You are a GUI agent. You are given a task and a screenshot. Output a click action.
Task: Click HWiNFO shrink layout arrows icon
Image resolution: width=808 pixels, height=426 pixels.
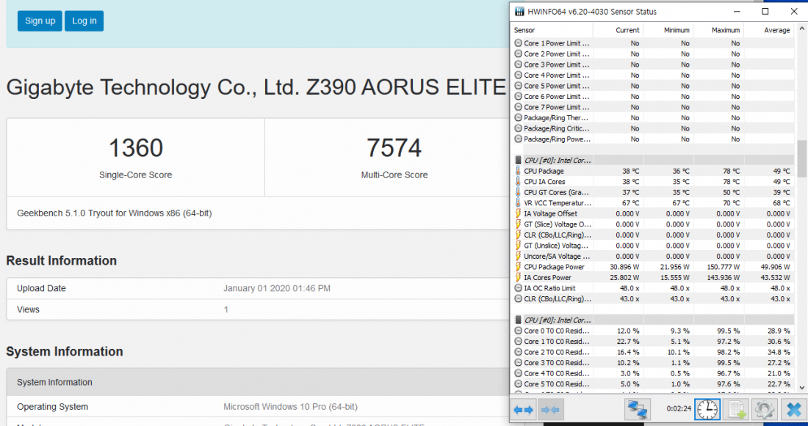click(549, 410)
